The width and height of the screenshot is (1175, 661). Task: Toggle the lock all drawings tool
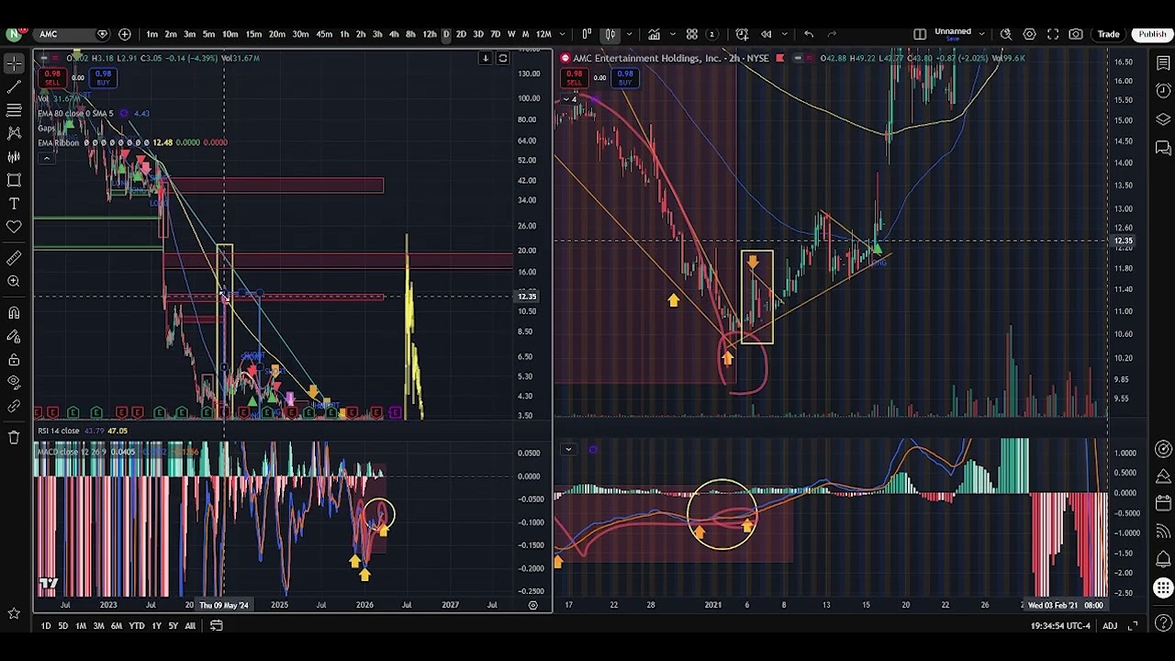14,360
